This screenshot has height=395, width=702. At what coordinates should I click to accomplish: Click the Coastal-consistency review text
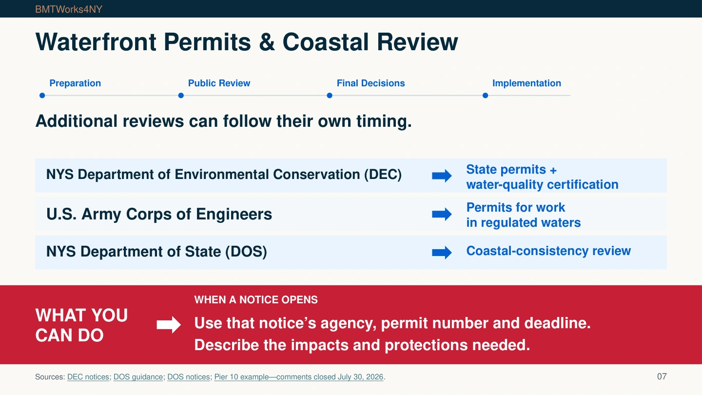click(548, 251)
